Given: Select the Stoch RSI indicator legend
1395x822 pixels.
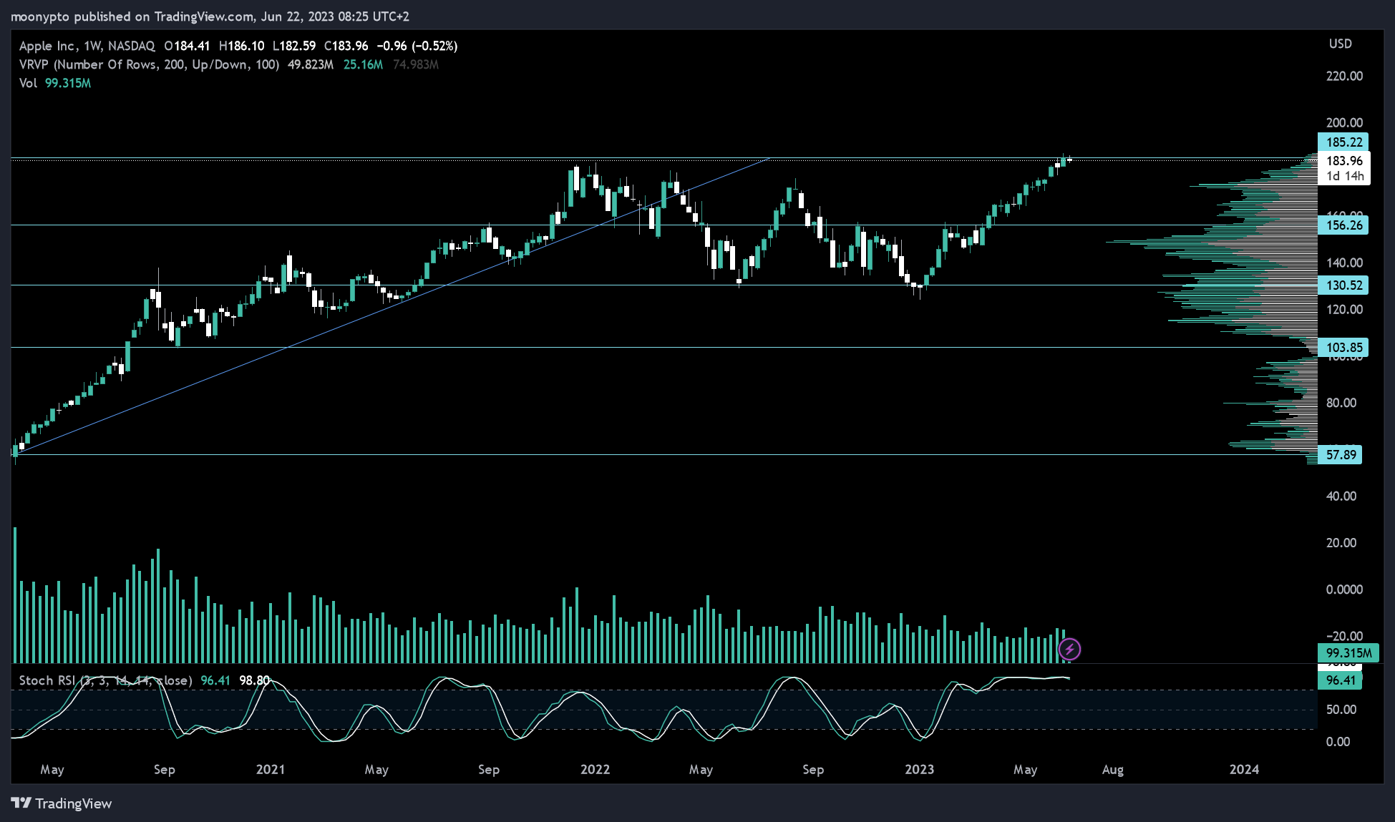Looking at the screenshot, I should (x=106, y=680).
